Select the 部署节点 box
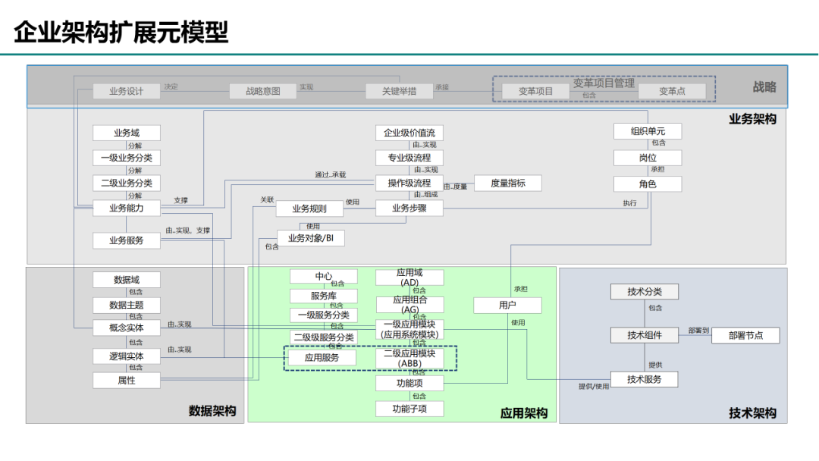 click(x=746, y=335)
